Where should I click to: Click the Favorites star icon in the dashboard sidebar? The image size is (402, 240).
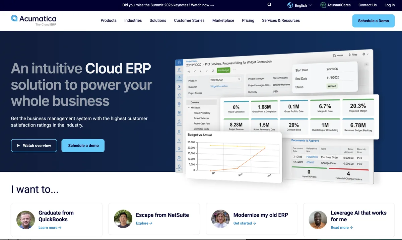179,70
